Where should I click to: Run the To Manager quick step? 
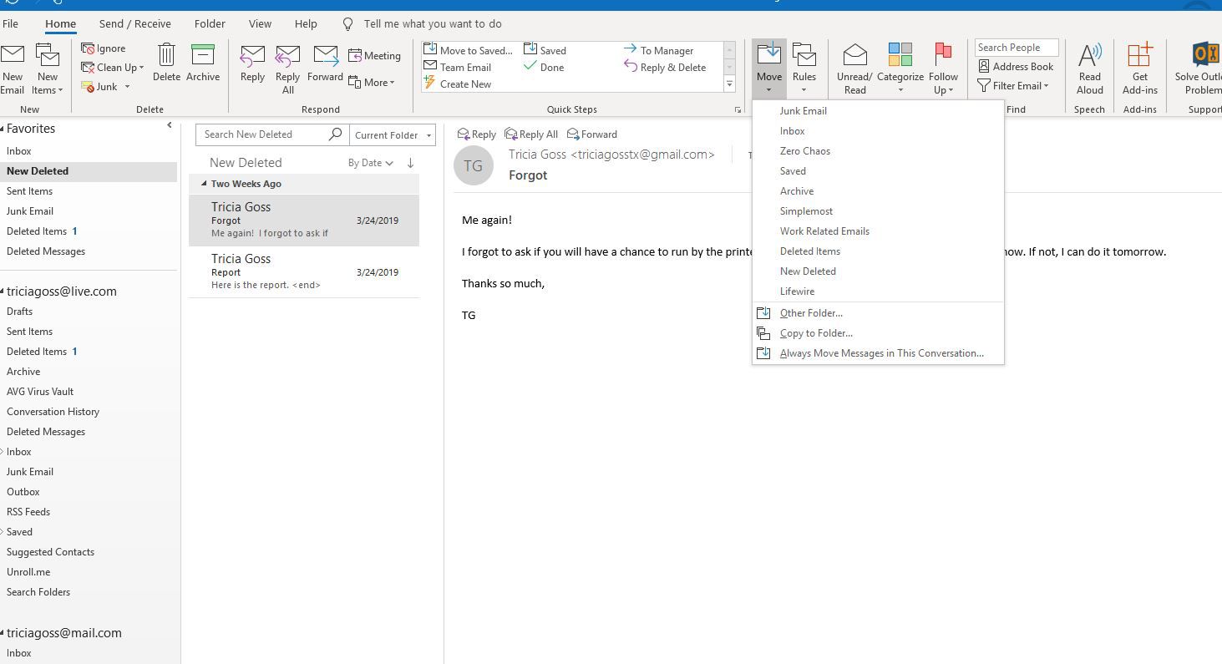click(x=659, y=51)
